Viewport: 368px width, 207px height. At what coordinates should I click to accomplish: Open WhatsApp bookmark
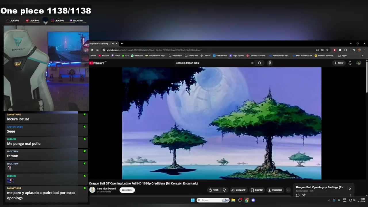pyautogui.click(x=137, y=55)
